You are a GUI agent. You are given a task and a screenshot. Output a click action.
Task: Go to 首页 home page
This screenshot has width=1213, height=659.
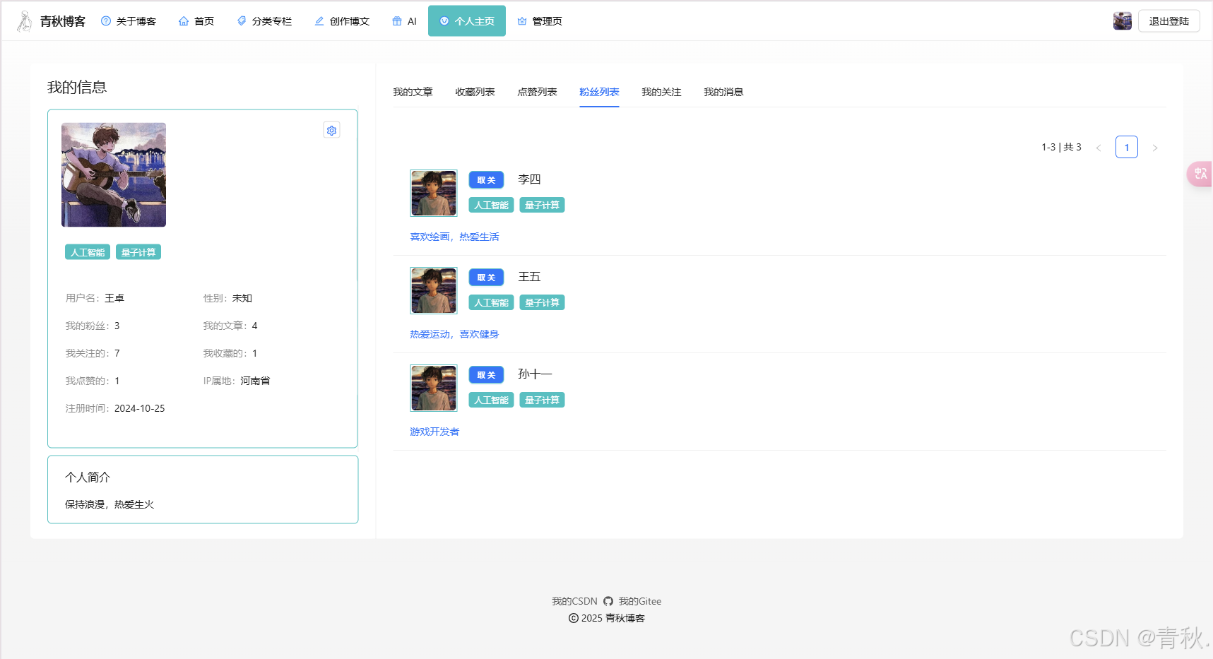coord(196,21)
